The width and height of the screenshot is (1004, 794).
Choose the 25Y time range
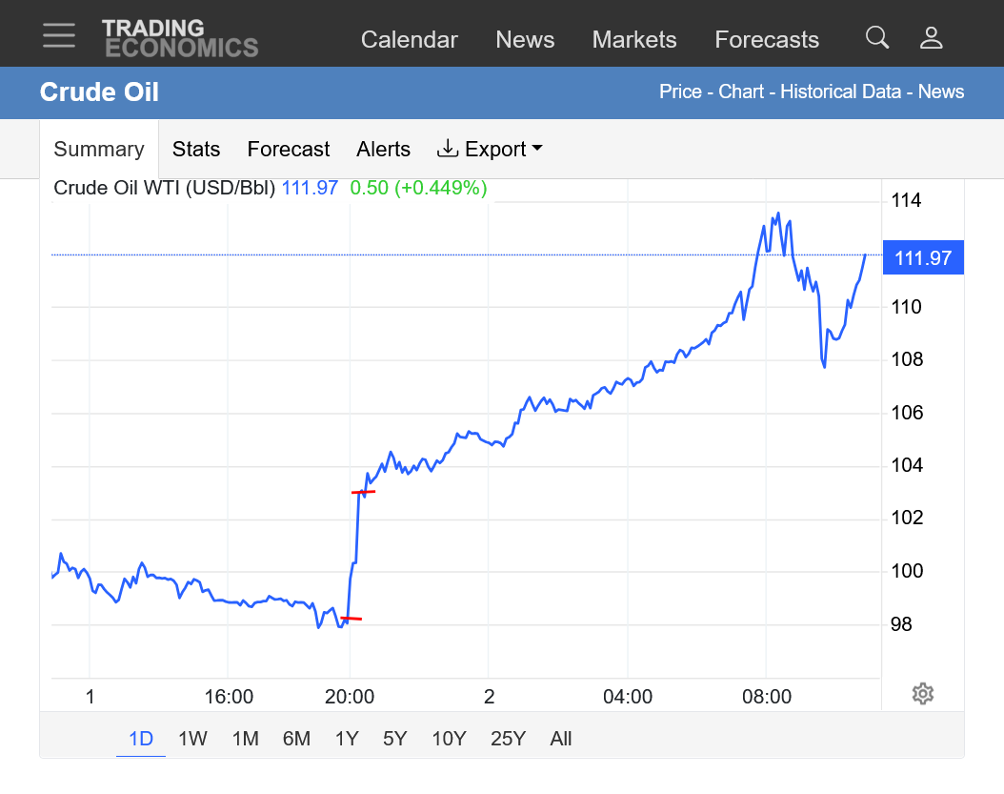(x=508, y=739)
